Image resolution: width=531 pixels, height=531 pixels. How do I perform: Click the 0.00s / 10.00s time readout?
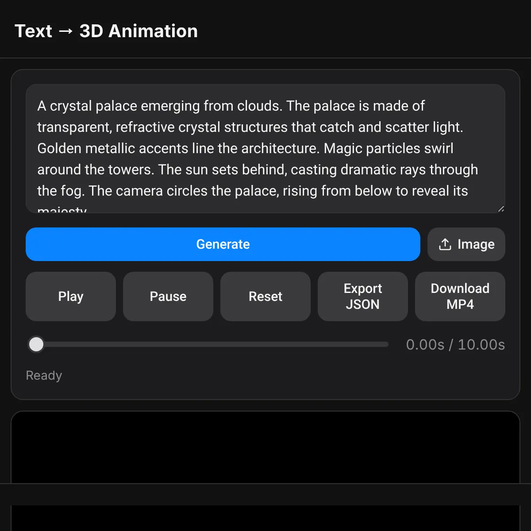coord(455,345)
